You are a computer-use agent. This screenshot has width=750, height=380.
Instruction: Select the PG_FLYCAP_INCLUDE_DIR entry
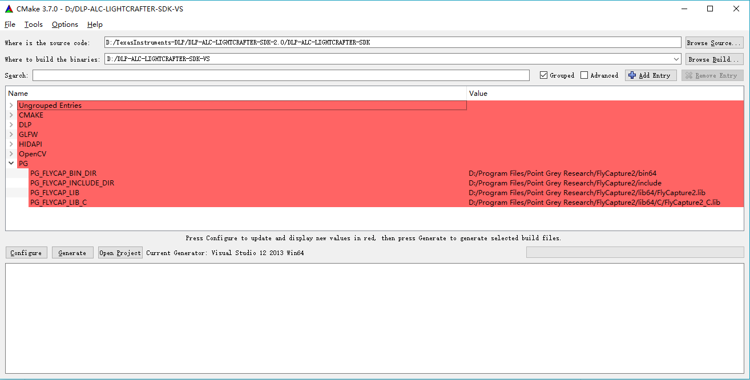click(72, 183)
